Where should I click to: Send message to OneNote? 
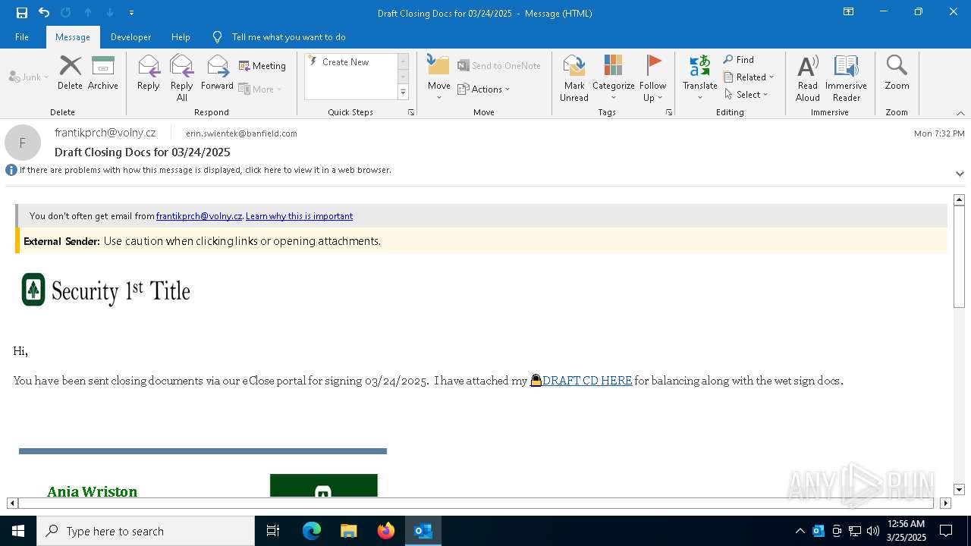(x=499, y=66)
